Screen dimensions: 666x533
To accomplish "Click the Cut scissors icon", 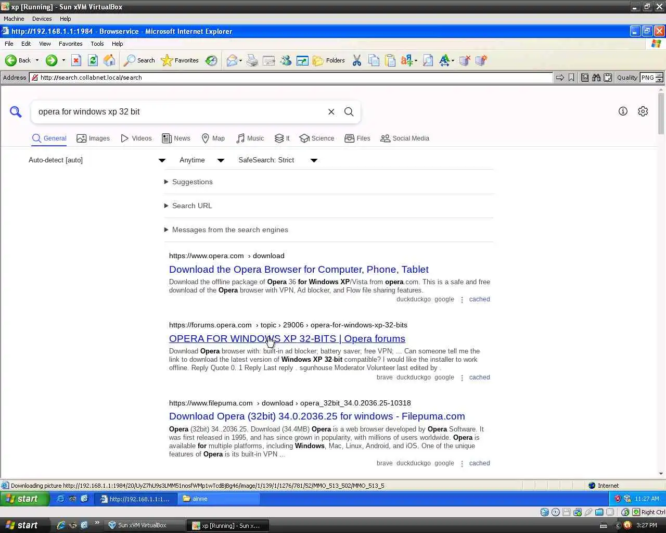I will click(356, 60).
